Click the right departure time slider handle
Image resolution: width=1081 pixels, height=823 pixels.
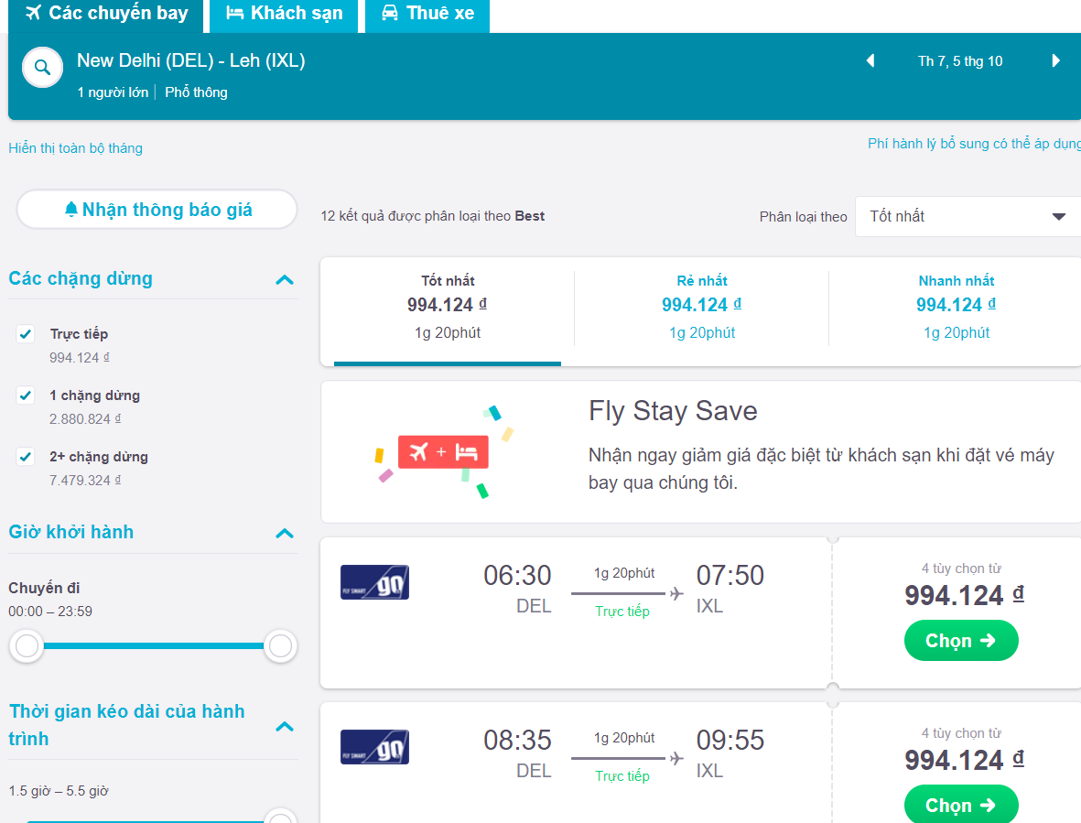click(x=280, y=645)
